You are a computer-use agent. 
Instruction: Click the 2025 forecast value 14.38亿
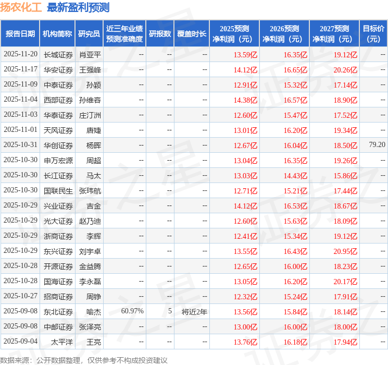pyautogui.click(x=245, y=100)
